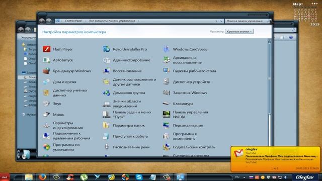Open the Крупные значки view dropdown
This screenshot has width=322, height=181.
pyautogui.click(x=239, y=32)
